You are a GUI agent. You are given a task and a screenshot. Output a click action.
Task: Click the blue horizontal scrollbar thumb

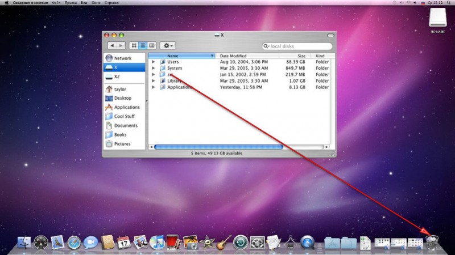[218, 147]
